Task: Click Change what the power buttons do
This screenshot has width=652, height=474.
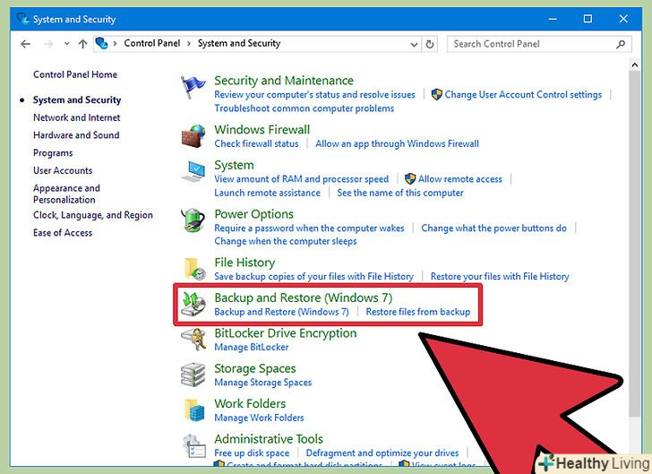Action: point(493,228)
